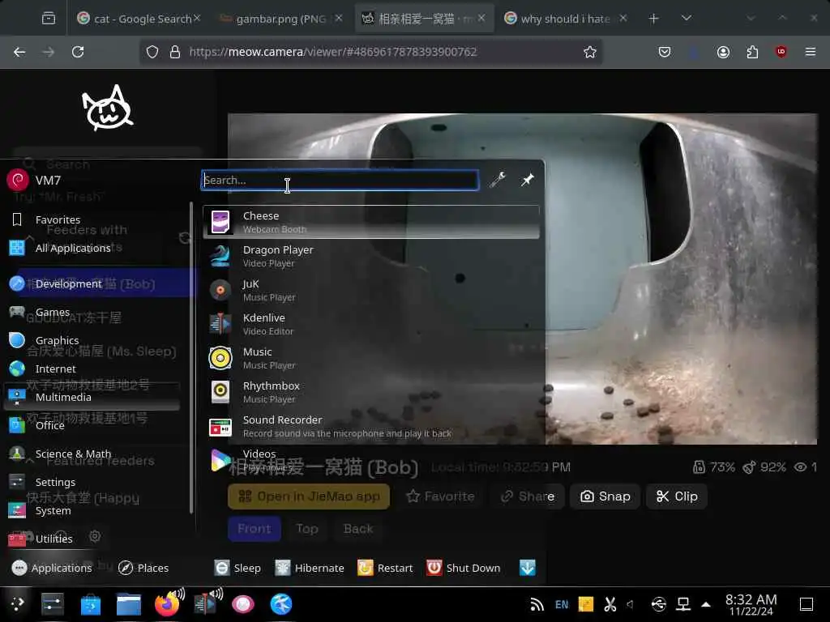Image resolution: width=830 pixels, height=622 pixels.
Task: Click the configure wrench icon beside search
Action: 498,180
